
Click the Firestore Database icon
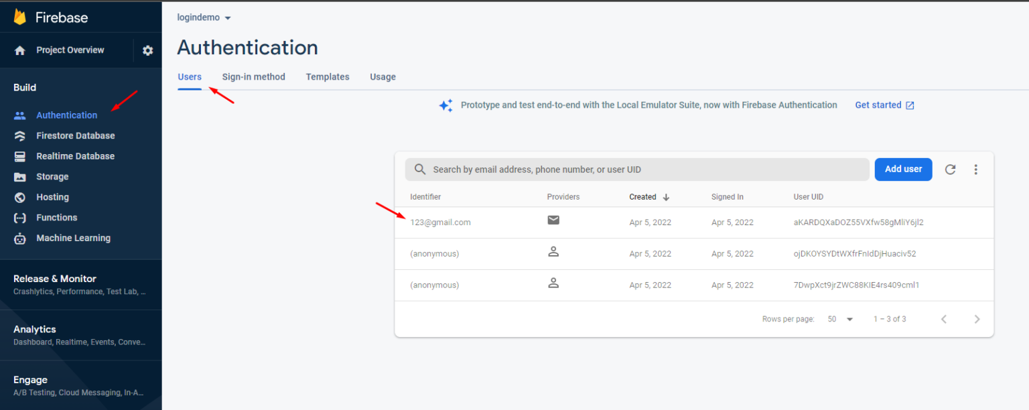pos(20,136)
